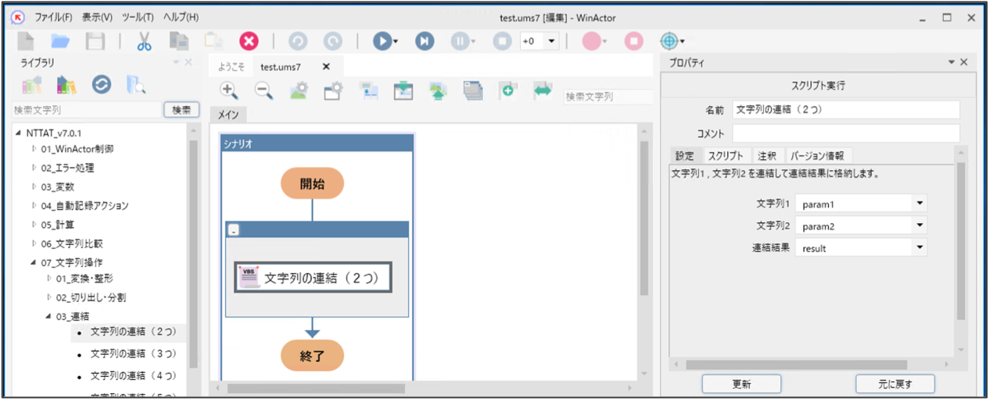Viewport: 990px width, 401px height.
Task: Select 文字列の連結（3つ） in library
Action: [133, 354]
